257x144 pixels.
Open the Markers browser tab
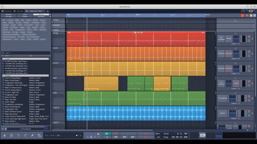point(41,16)
